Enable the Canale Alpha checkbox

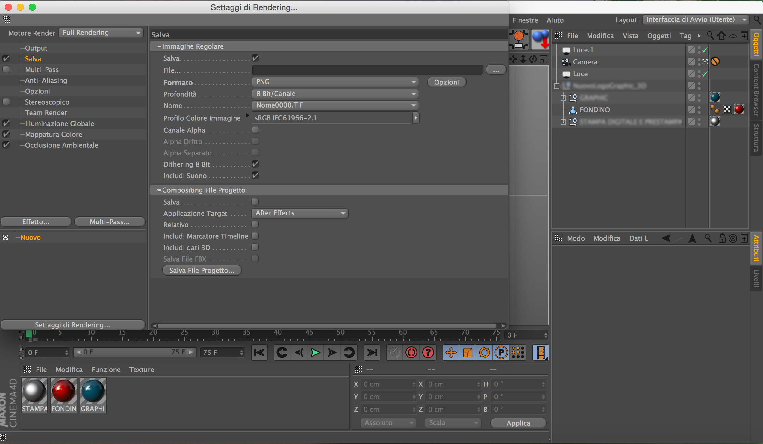coord(255,130)
